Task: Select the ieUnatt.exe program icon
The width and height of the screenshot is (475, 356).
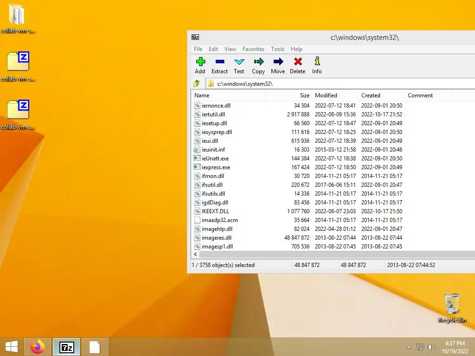Action: 197,159
